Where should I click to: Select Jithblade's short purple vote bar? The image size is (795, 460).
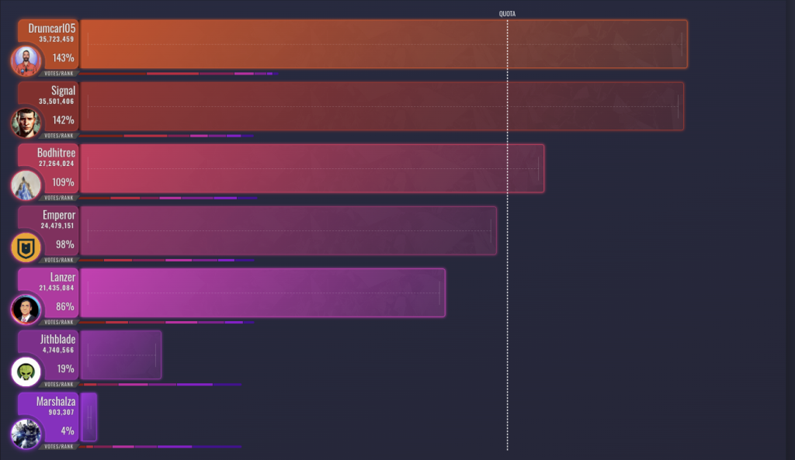120,355
